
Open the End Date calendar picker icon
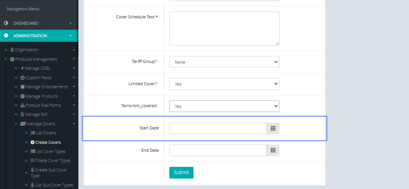tap(273, 150)
